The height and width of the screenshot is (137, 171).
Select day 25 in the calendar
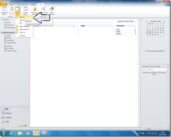click(161, 32)
